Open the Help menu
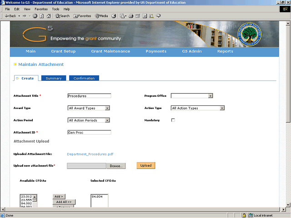 66,9
